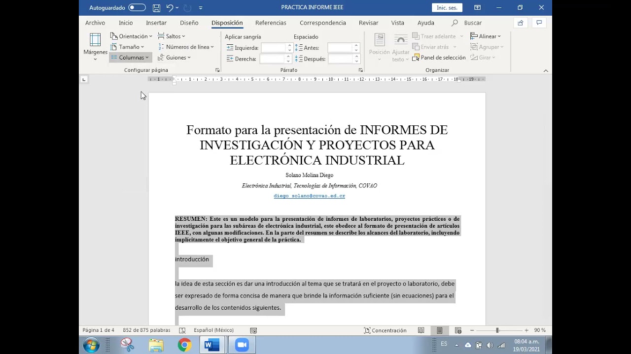This screenshot has width=631, height=354.
Task: Click the Página 1 de 4 indicator
Action: point(98,330)
